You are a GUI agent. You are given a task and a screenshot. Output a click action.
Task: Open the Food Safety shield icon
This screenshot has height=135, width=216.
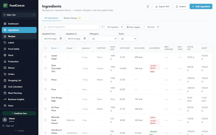point(5,49)
